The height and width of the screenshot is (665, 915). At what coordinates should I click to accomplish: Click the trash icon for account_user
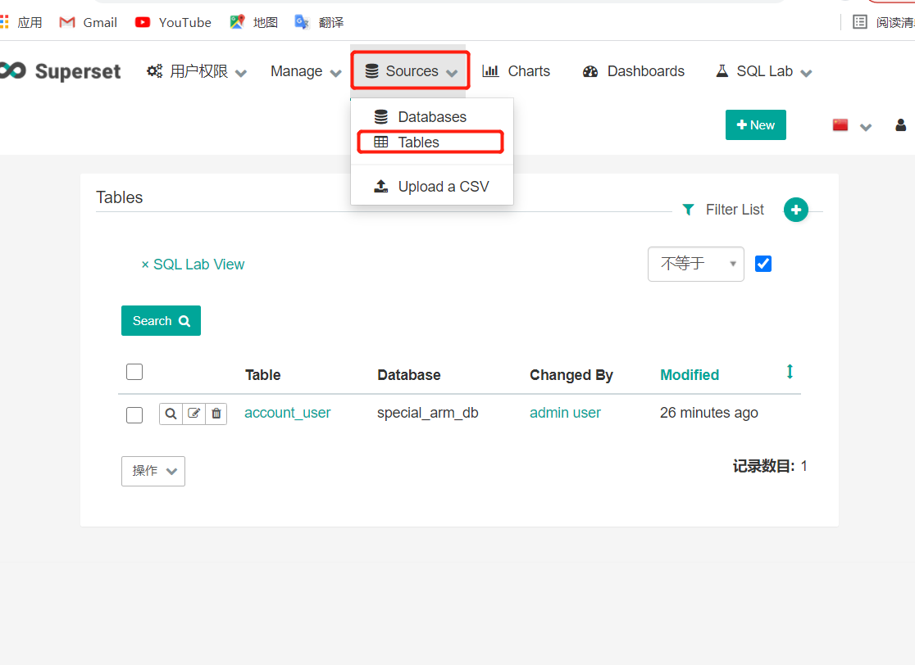click(x=216, y=414)
